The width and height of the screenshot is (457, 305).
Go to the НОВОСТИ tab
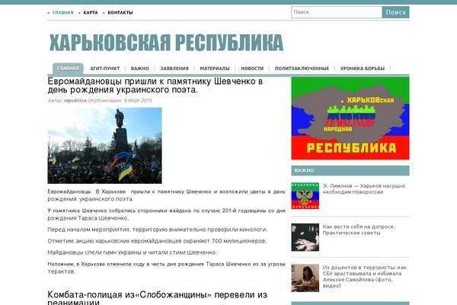pos(252,69)
